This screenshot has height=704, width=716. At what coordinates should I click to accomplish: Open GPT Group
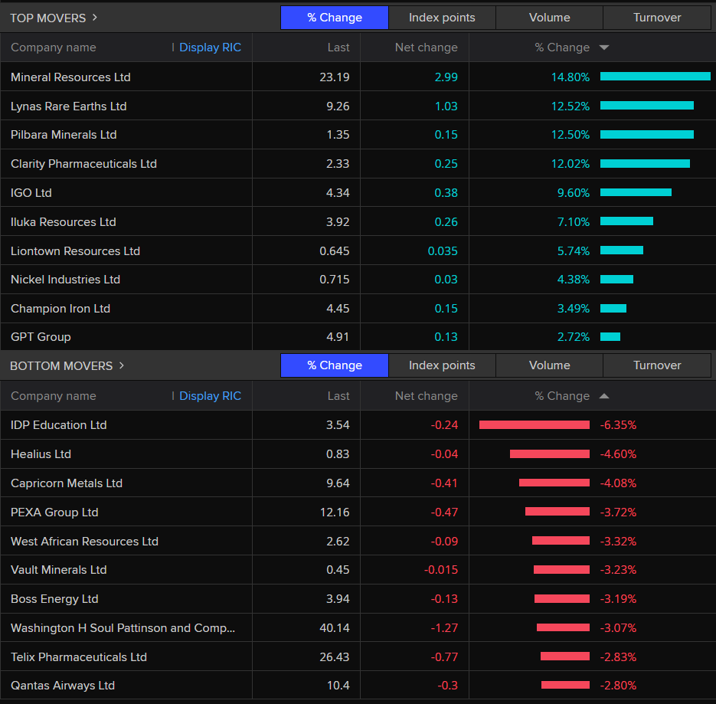(x=41, y=337)
